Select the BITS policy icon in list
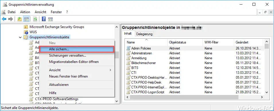Viewport: 274px width, 111px height. click(x=129, y=68)
